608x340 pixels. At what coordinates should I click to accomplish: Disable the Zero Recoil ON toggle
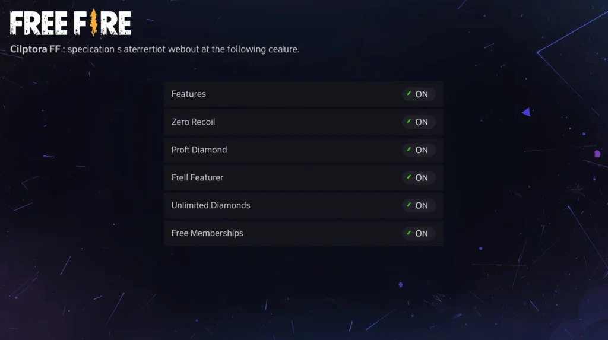pos(419,122)
